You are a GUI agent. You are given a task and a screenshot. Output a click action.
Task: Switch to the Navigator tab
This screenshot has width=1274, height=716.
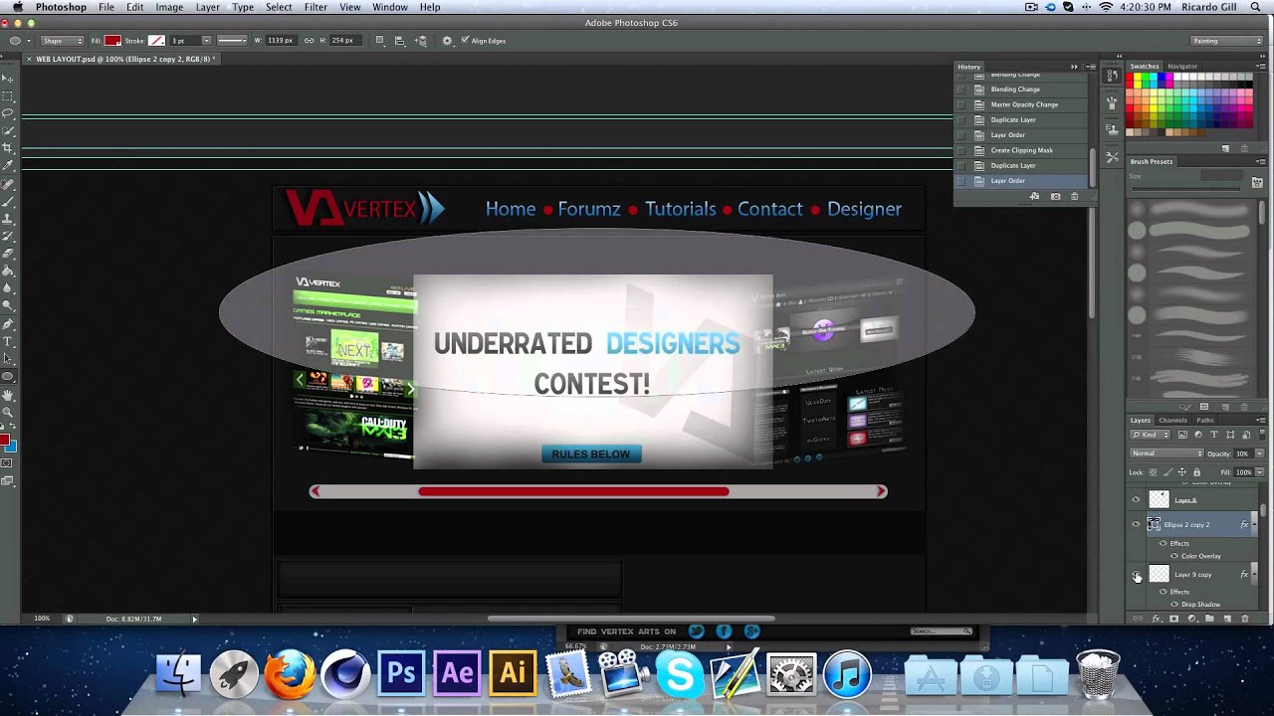1182,66
